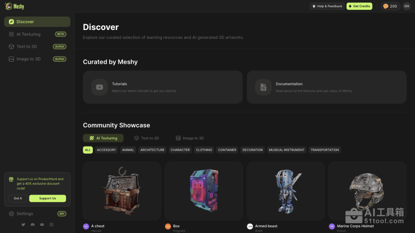Open the YouTube channel icon
Image resolution: width=415 pixels, height=233 pixels.
[x=42, y=224]
